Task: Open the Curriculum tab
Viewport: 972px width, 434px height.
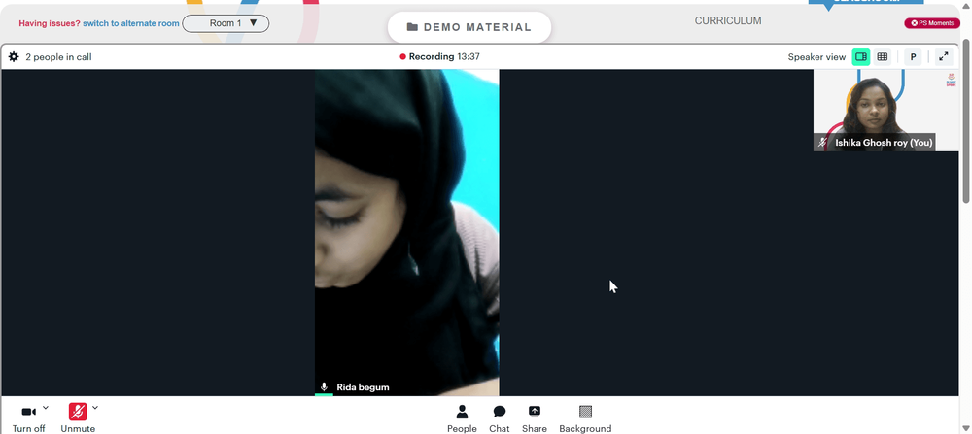Action: 728,21
